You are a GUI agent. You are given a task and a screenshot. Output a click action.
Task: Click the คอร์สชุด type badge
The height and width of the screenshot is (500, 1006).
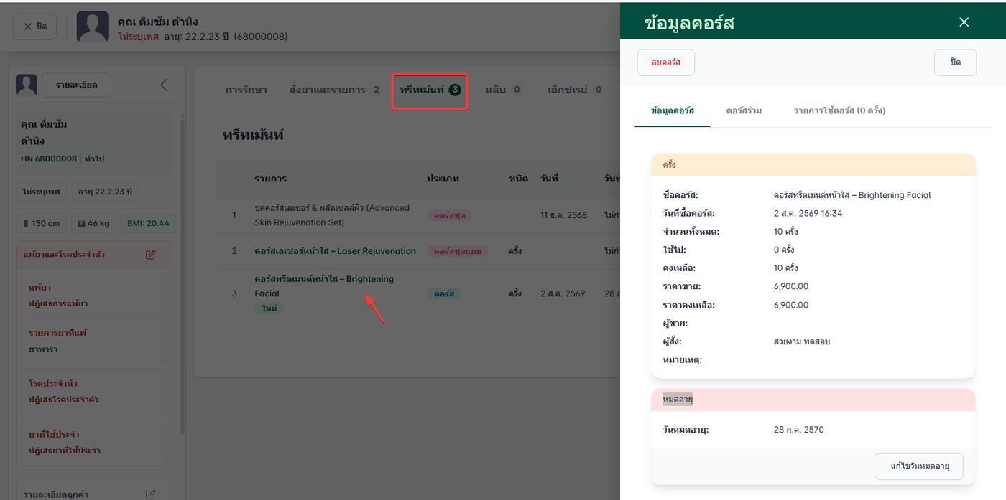pyautogui.click(x=450, y=215)
